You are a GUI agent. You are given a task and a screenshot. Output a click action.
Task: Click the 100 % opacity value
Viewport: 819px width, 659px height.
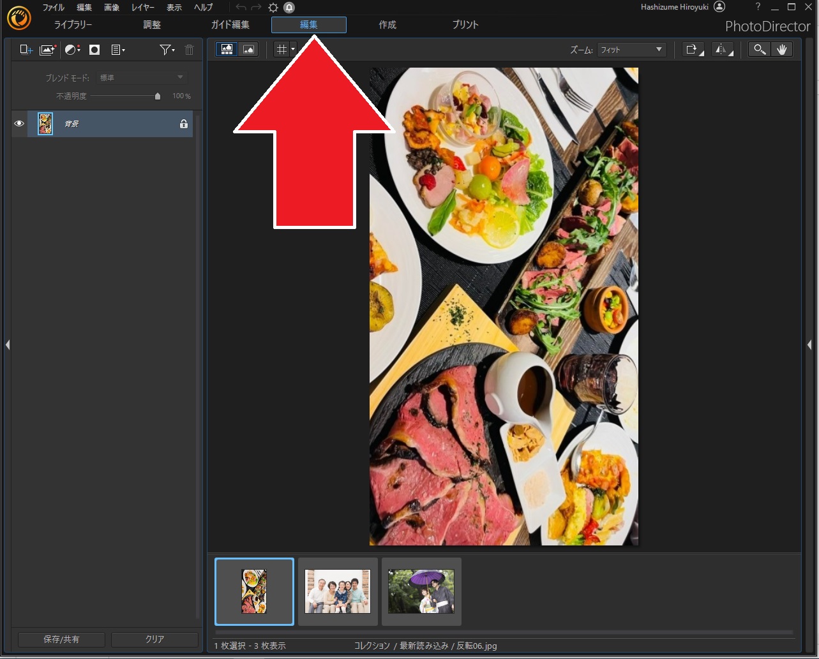coord(181,96)
